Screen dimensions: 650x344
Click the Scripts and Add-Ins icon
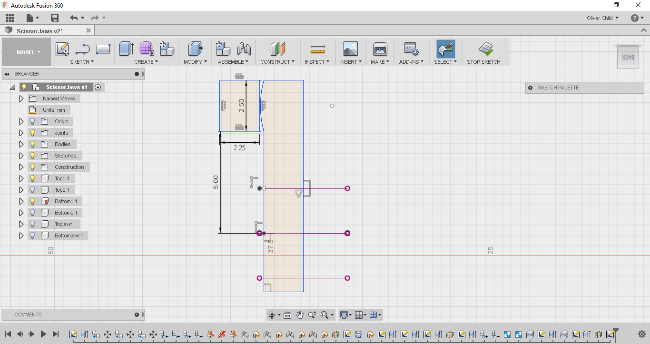(x=411, y=49)
